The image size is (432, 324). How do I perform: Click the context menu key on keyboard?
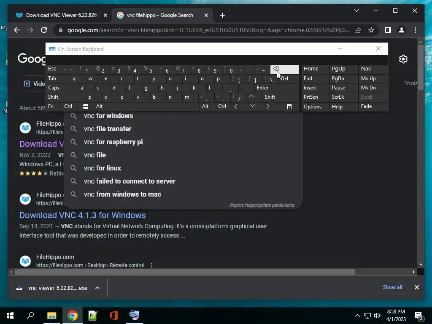click(289, 106)
